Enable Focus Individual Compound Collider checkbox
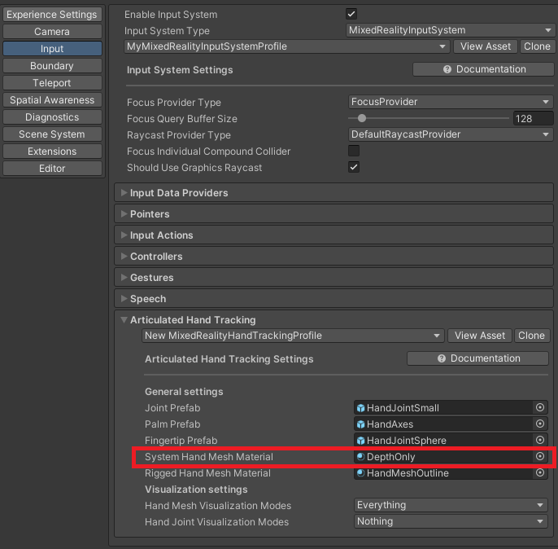 click(354, 151)
